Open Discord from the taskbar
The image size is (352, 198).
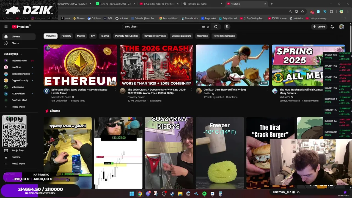(x=148, y=194)
